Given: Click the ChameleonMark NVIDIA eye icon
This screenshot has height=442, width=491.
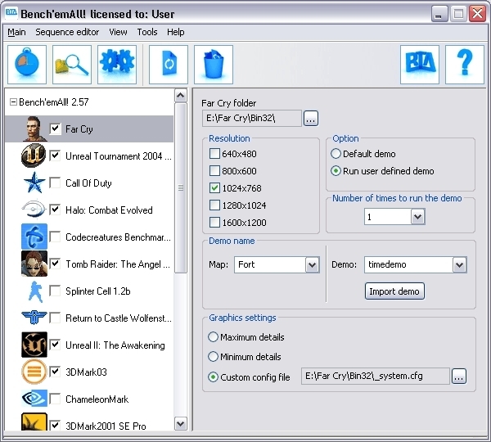Looking at the screenshot, I should coord(34,399).
